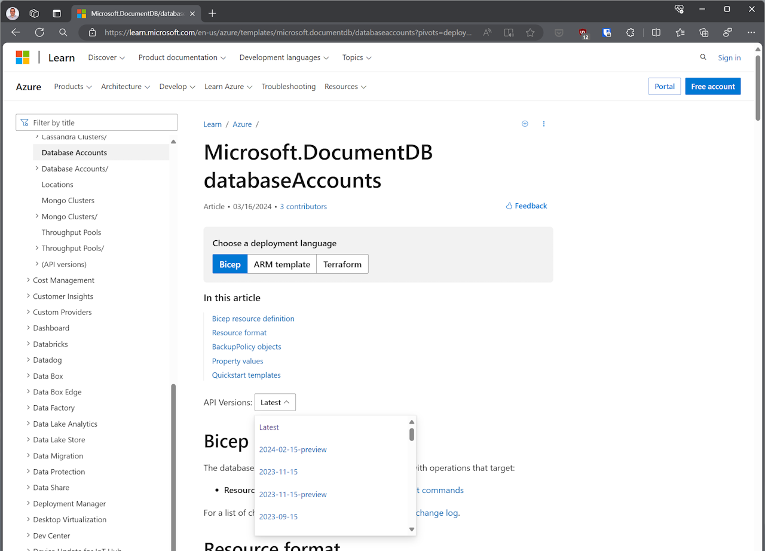
Task: View site information lock icon
Action: (91, 33)
